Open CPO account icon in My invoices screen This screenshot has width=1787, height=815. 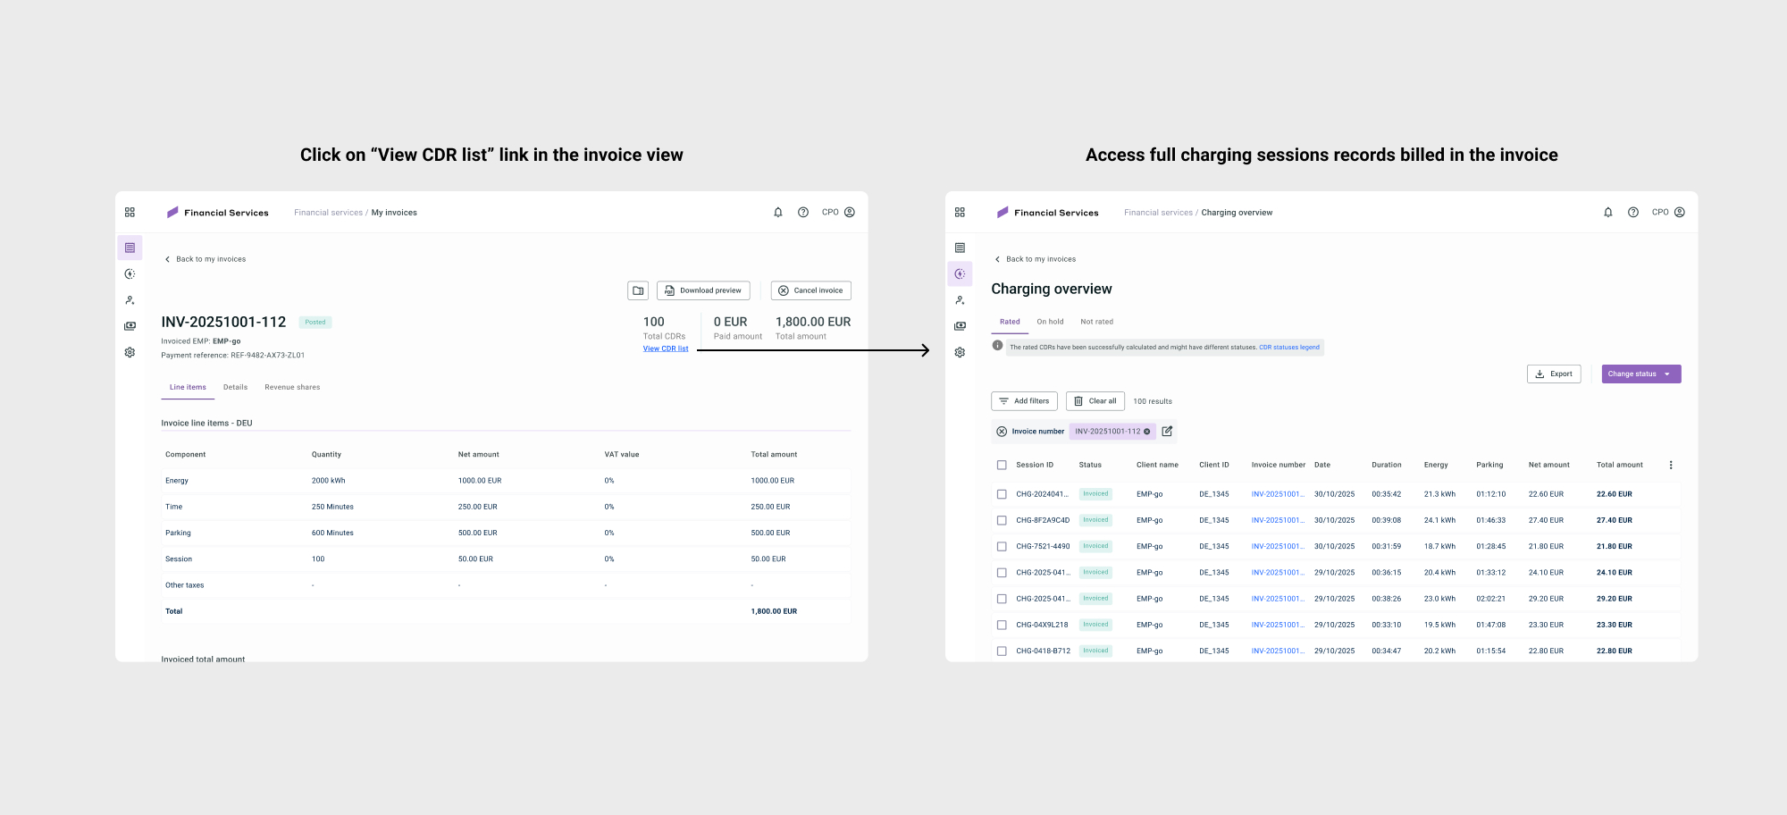coord(850,213)
